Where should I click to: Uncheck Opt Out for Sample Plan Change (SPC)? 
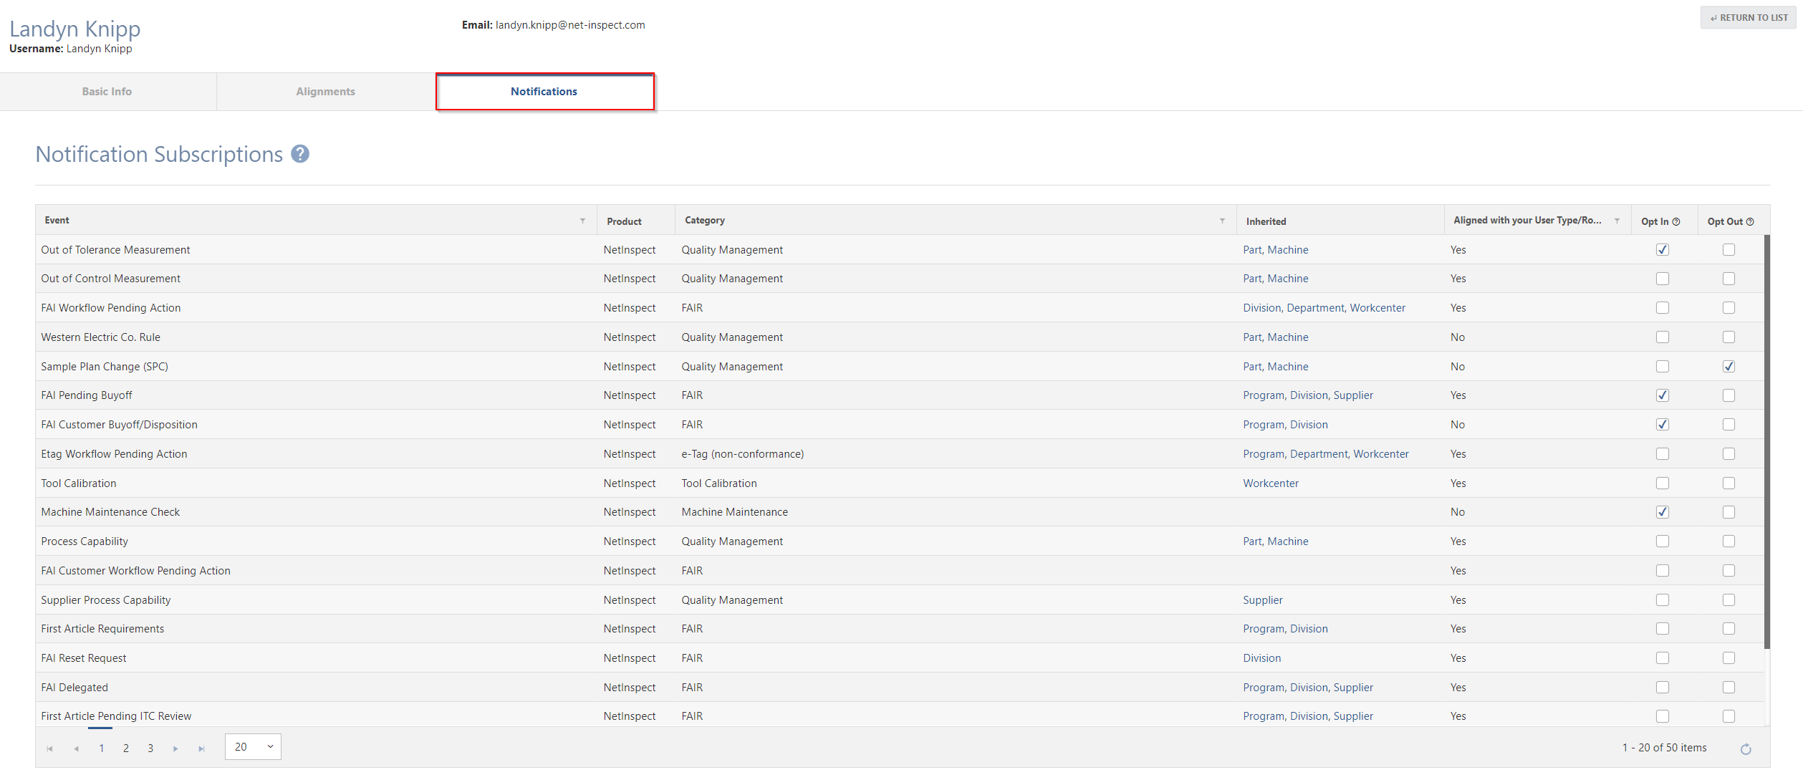tap(1729, 367)
